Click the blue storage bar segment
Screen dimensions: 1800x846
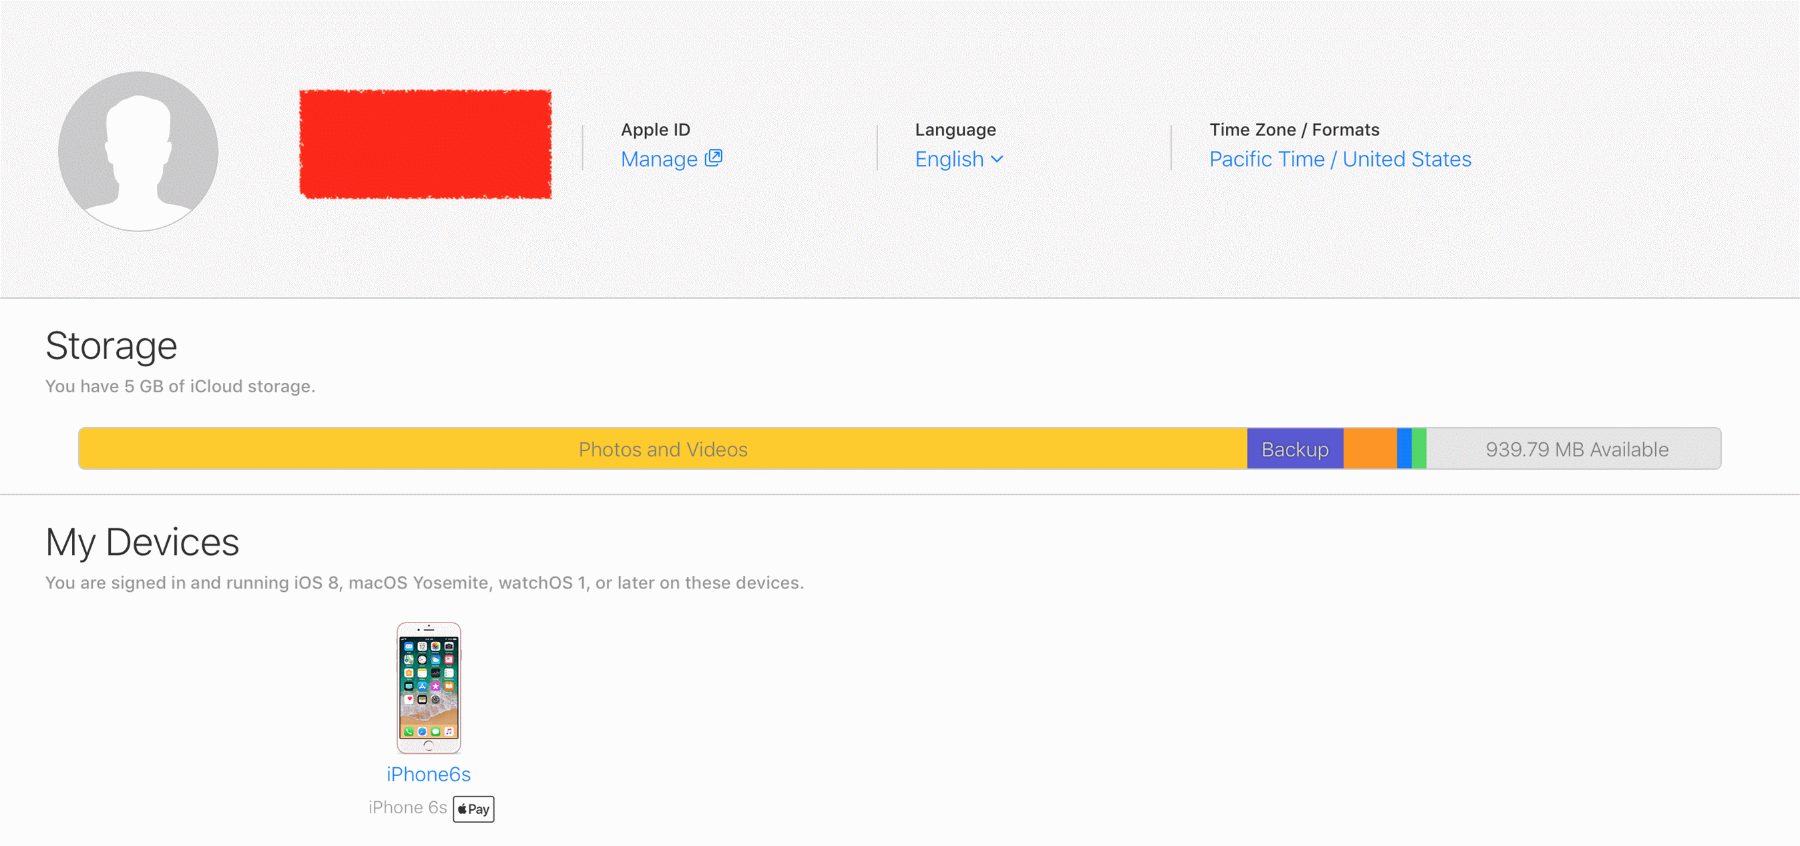(x=1405, y=449)
